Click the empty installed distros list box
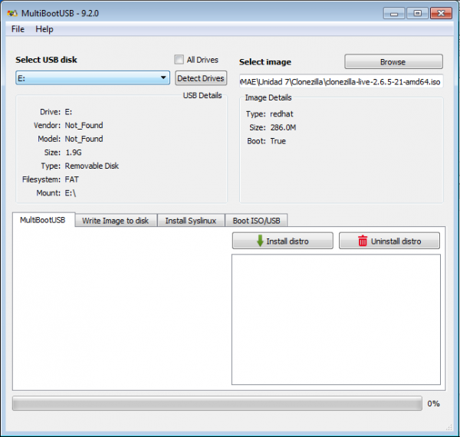Image resolution: width=460 pixels, height=437 pixels. 337,320
